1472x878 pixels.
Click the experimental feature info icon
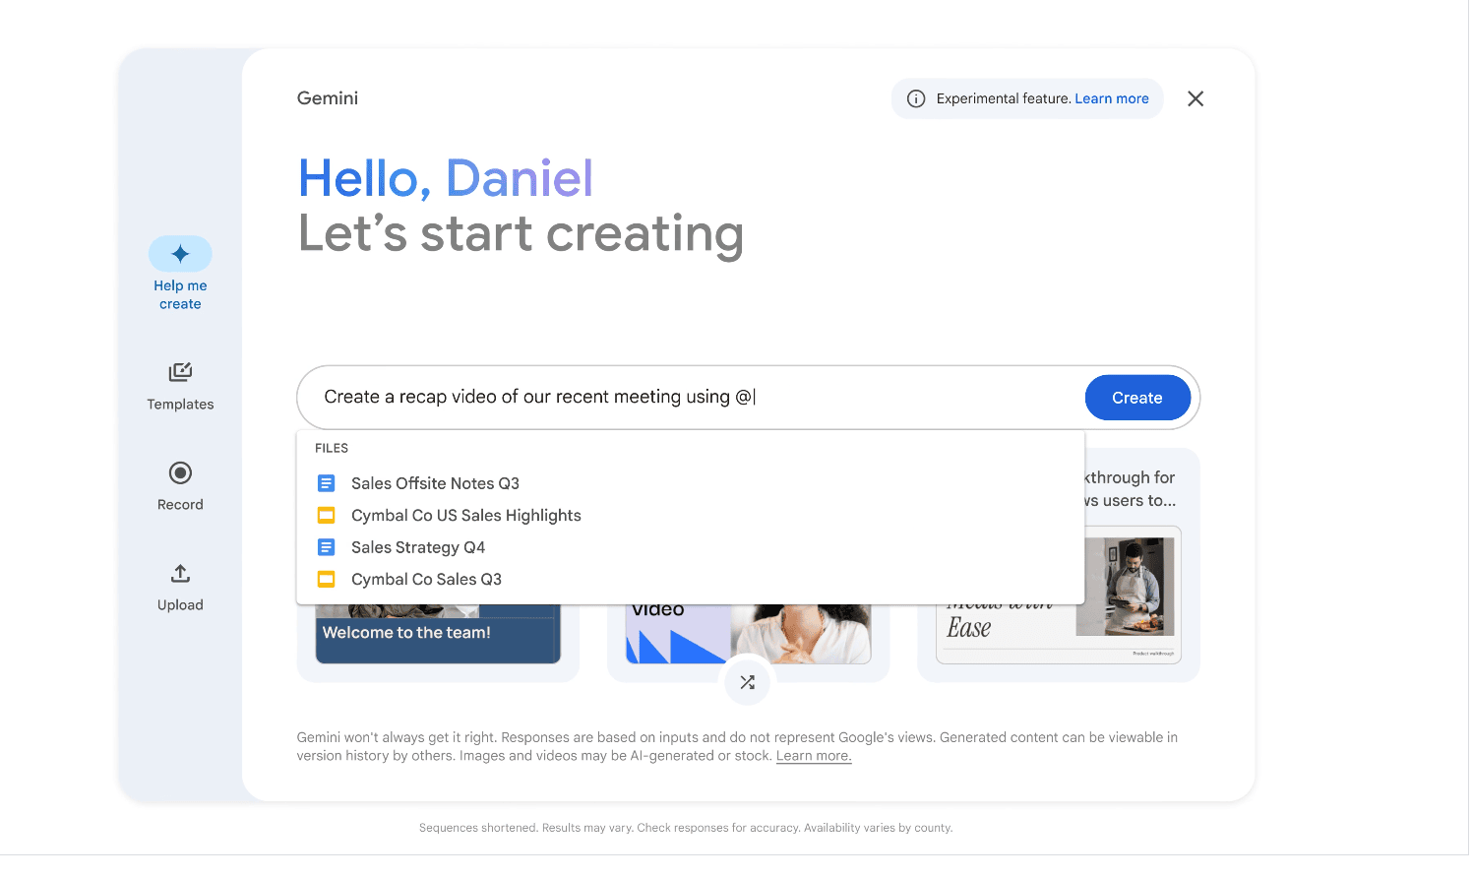click(x=916, y=99)
